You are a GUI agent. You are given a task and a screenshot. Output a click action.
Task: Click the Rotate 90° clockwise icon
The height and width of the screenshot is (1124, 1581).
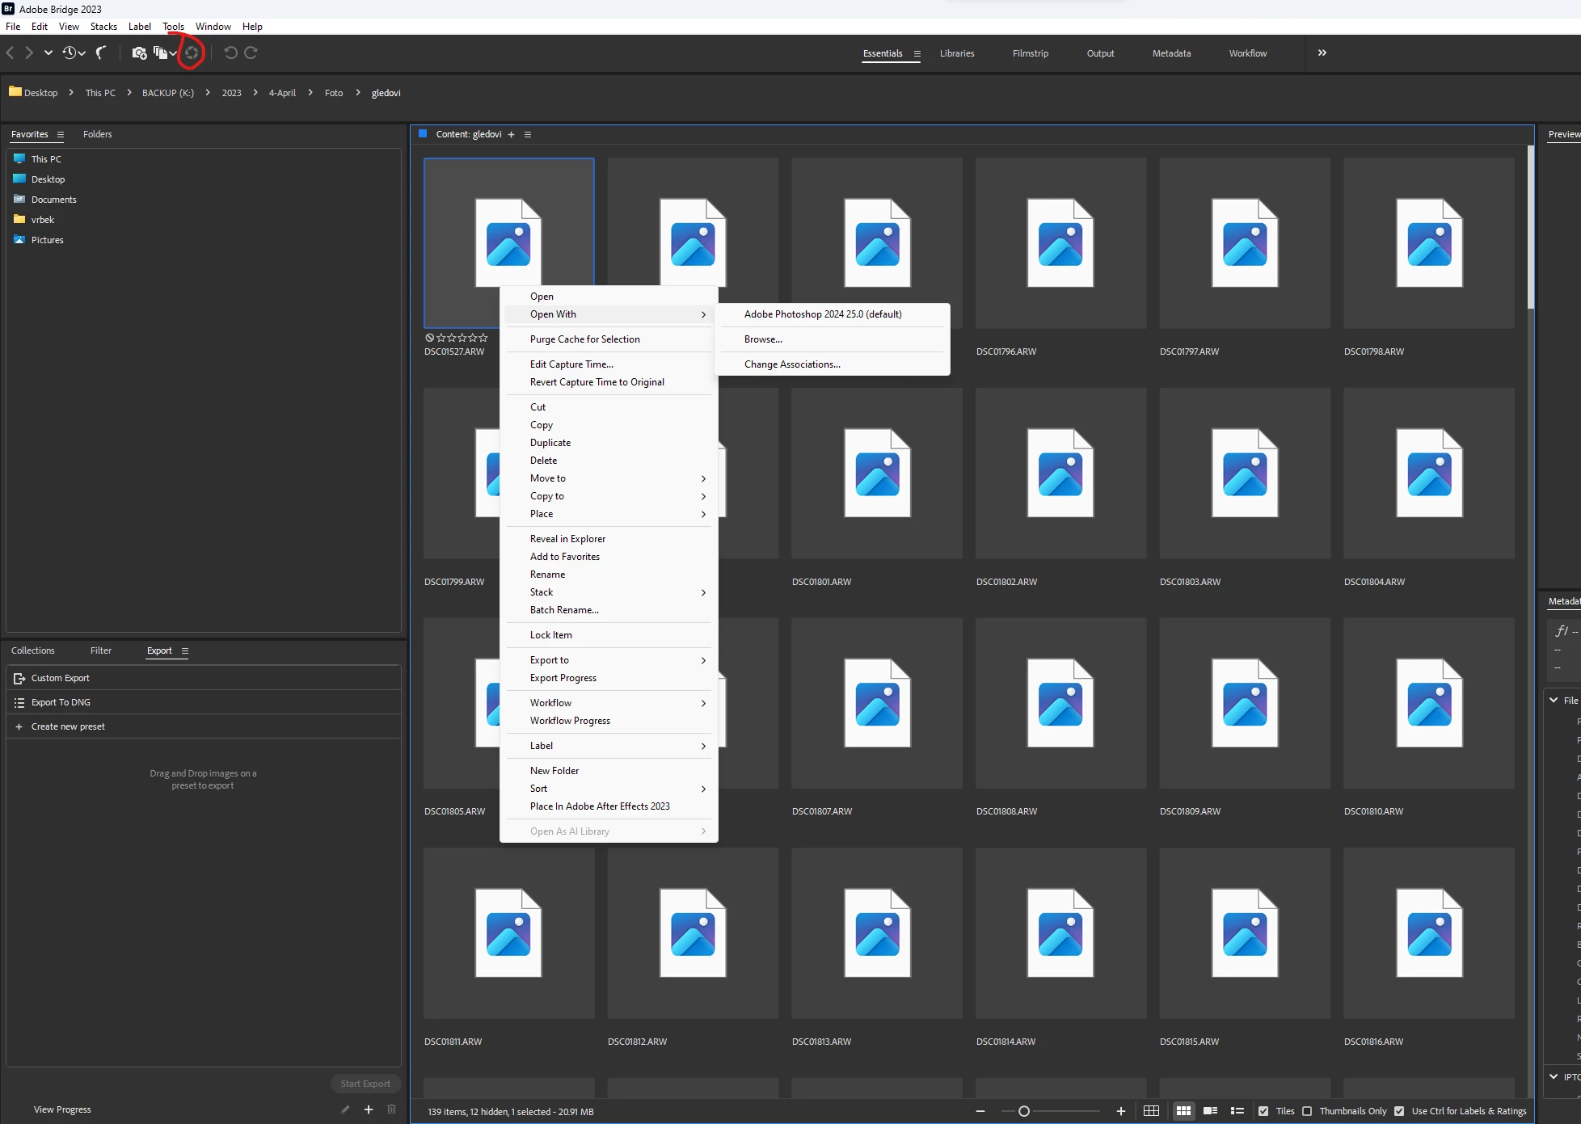[x=251, y=53]
